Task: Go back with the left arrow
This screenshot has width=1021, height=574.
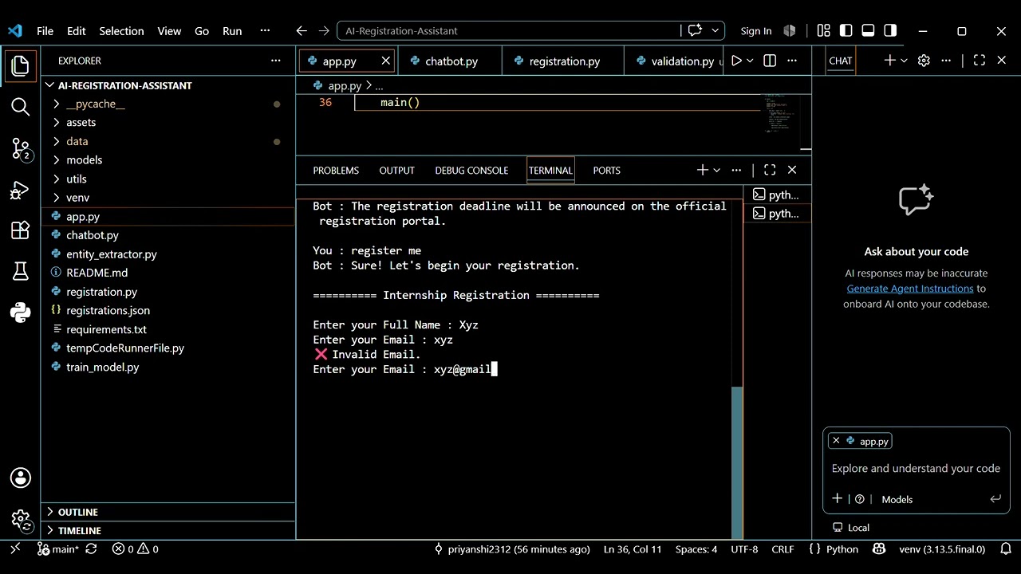Action: pyautogui.click(x=302, y=31)
